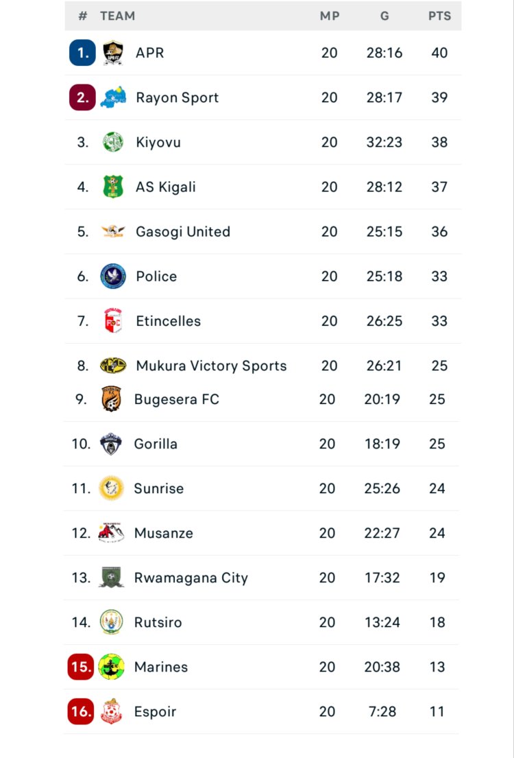Screen dimensions: 514x758
Task: Click the Rwamagana City team name
Action: [x=191, y=578]
